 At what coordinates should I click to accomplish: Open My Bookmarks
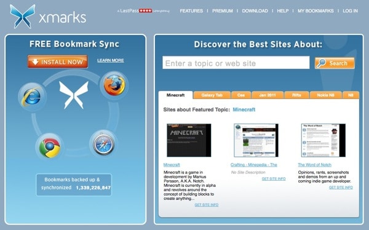[315, 11]
